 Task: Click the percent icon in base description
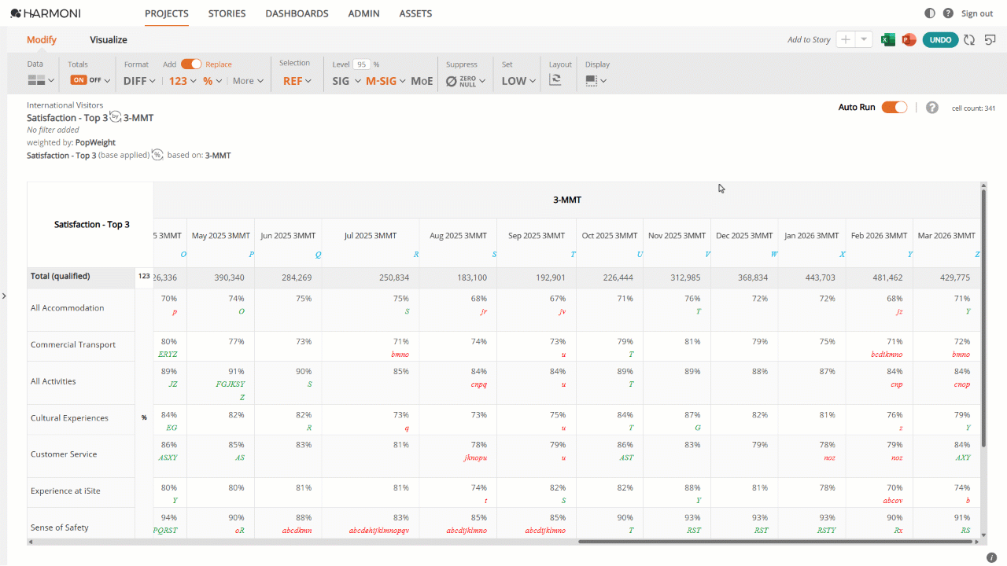[157, 155]
